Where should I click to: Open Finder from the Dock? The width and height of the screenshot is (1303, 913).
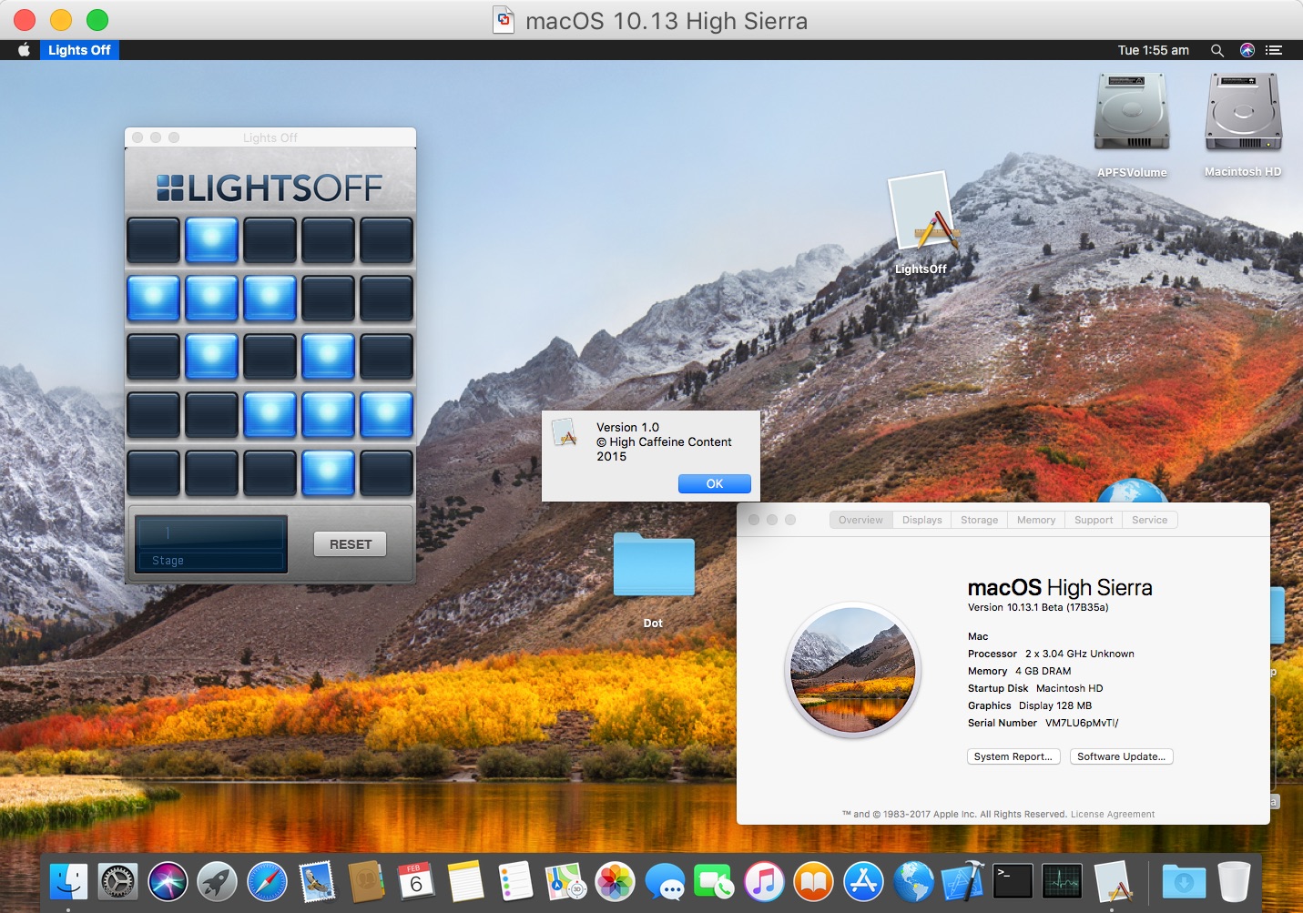click(x=68, y=881)
